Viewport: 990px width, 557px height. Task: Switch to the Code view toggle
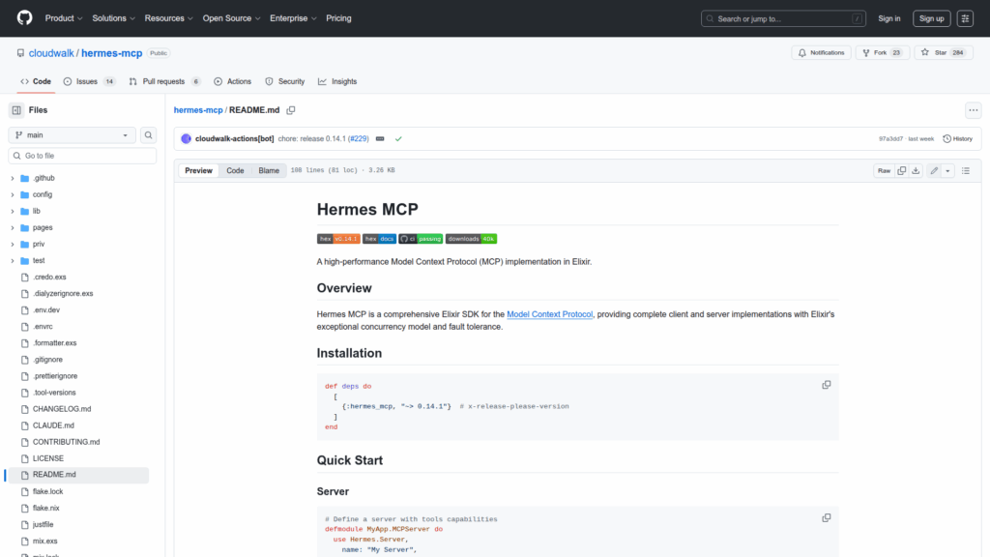click(235, 171)
